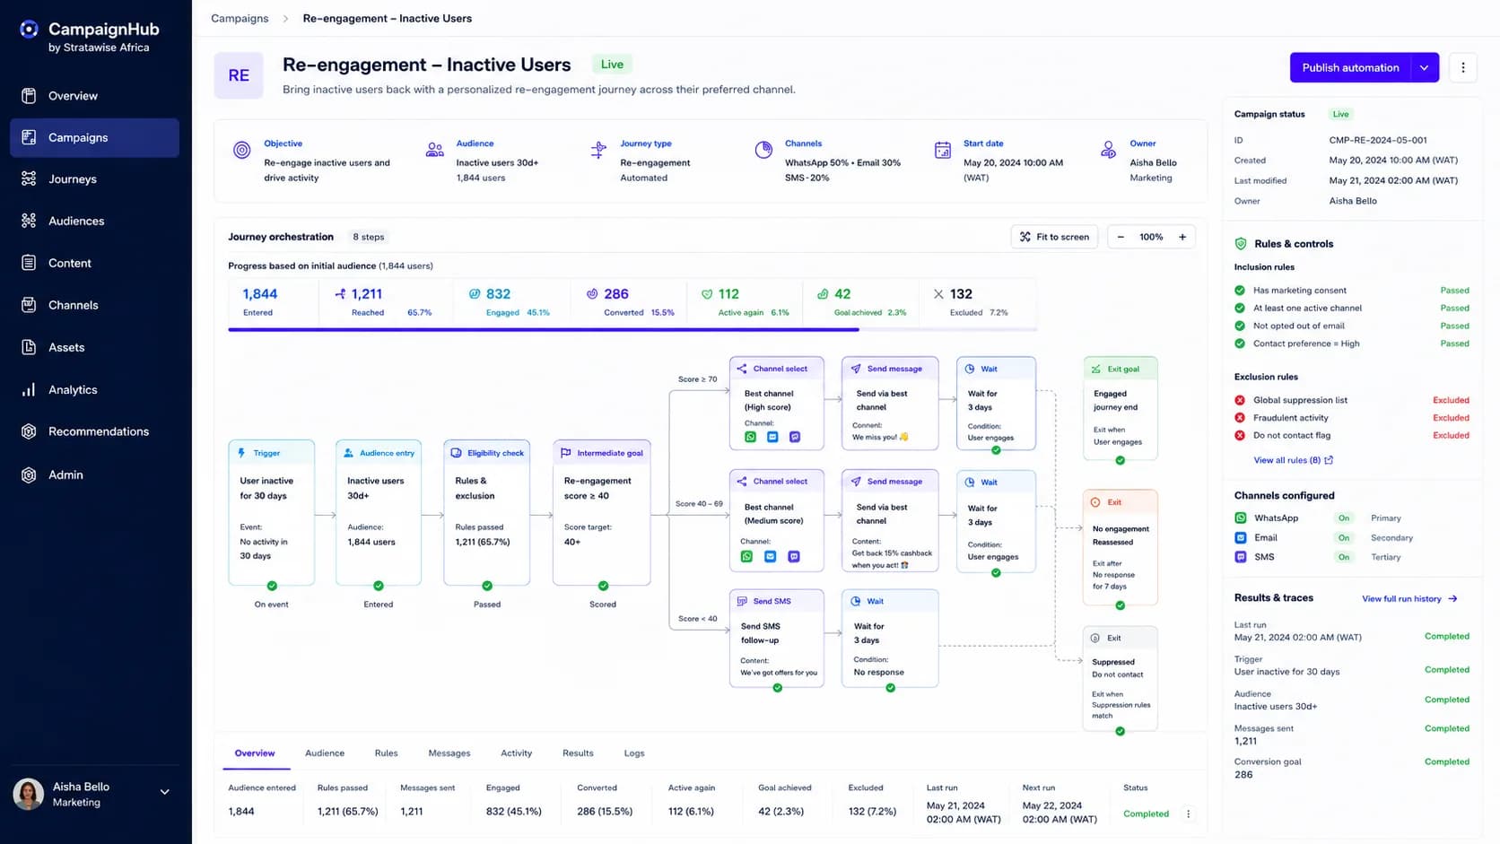Click Not opted out of email check
1500x844 pixels.
click(1240, 326)
